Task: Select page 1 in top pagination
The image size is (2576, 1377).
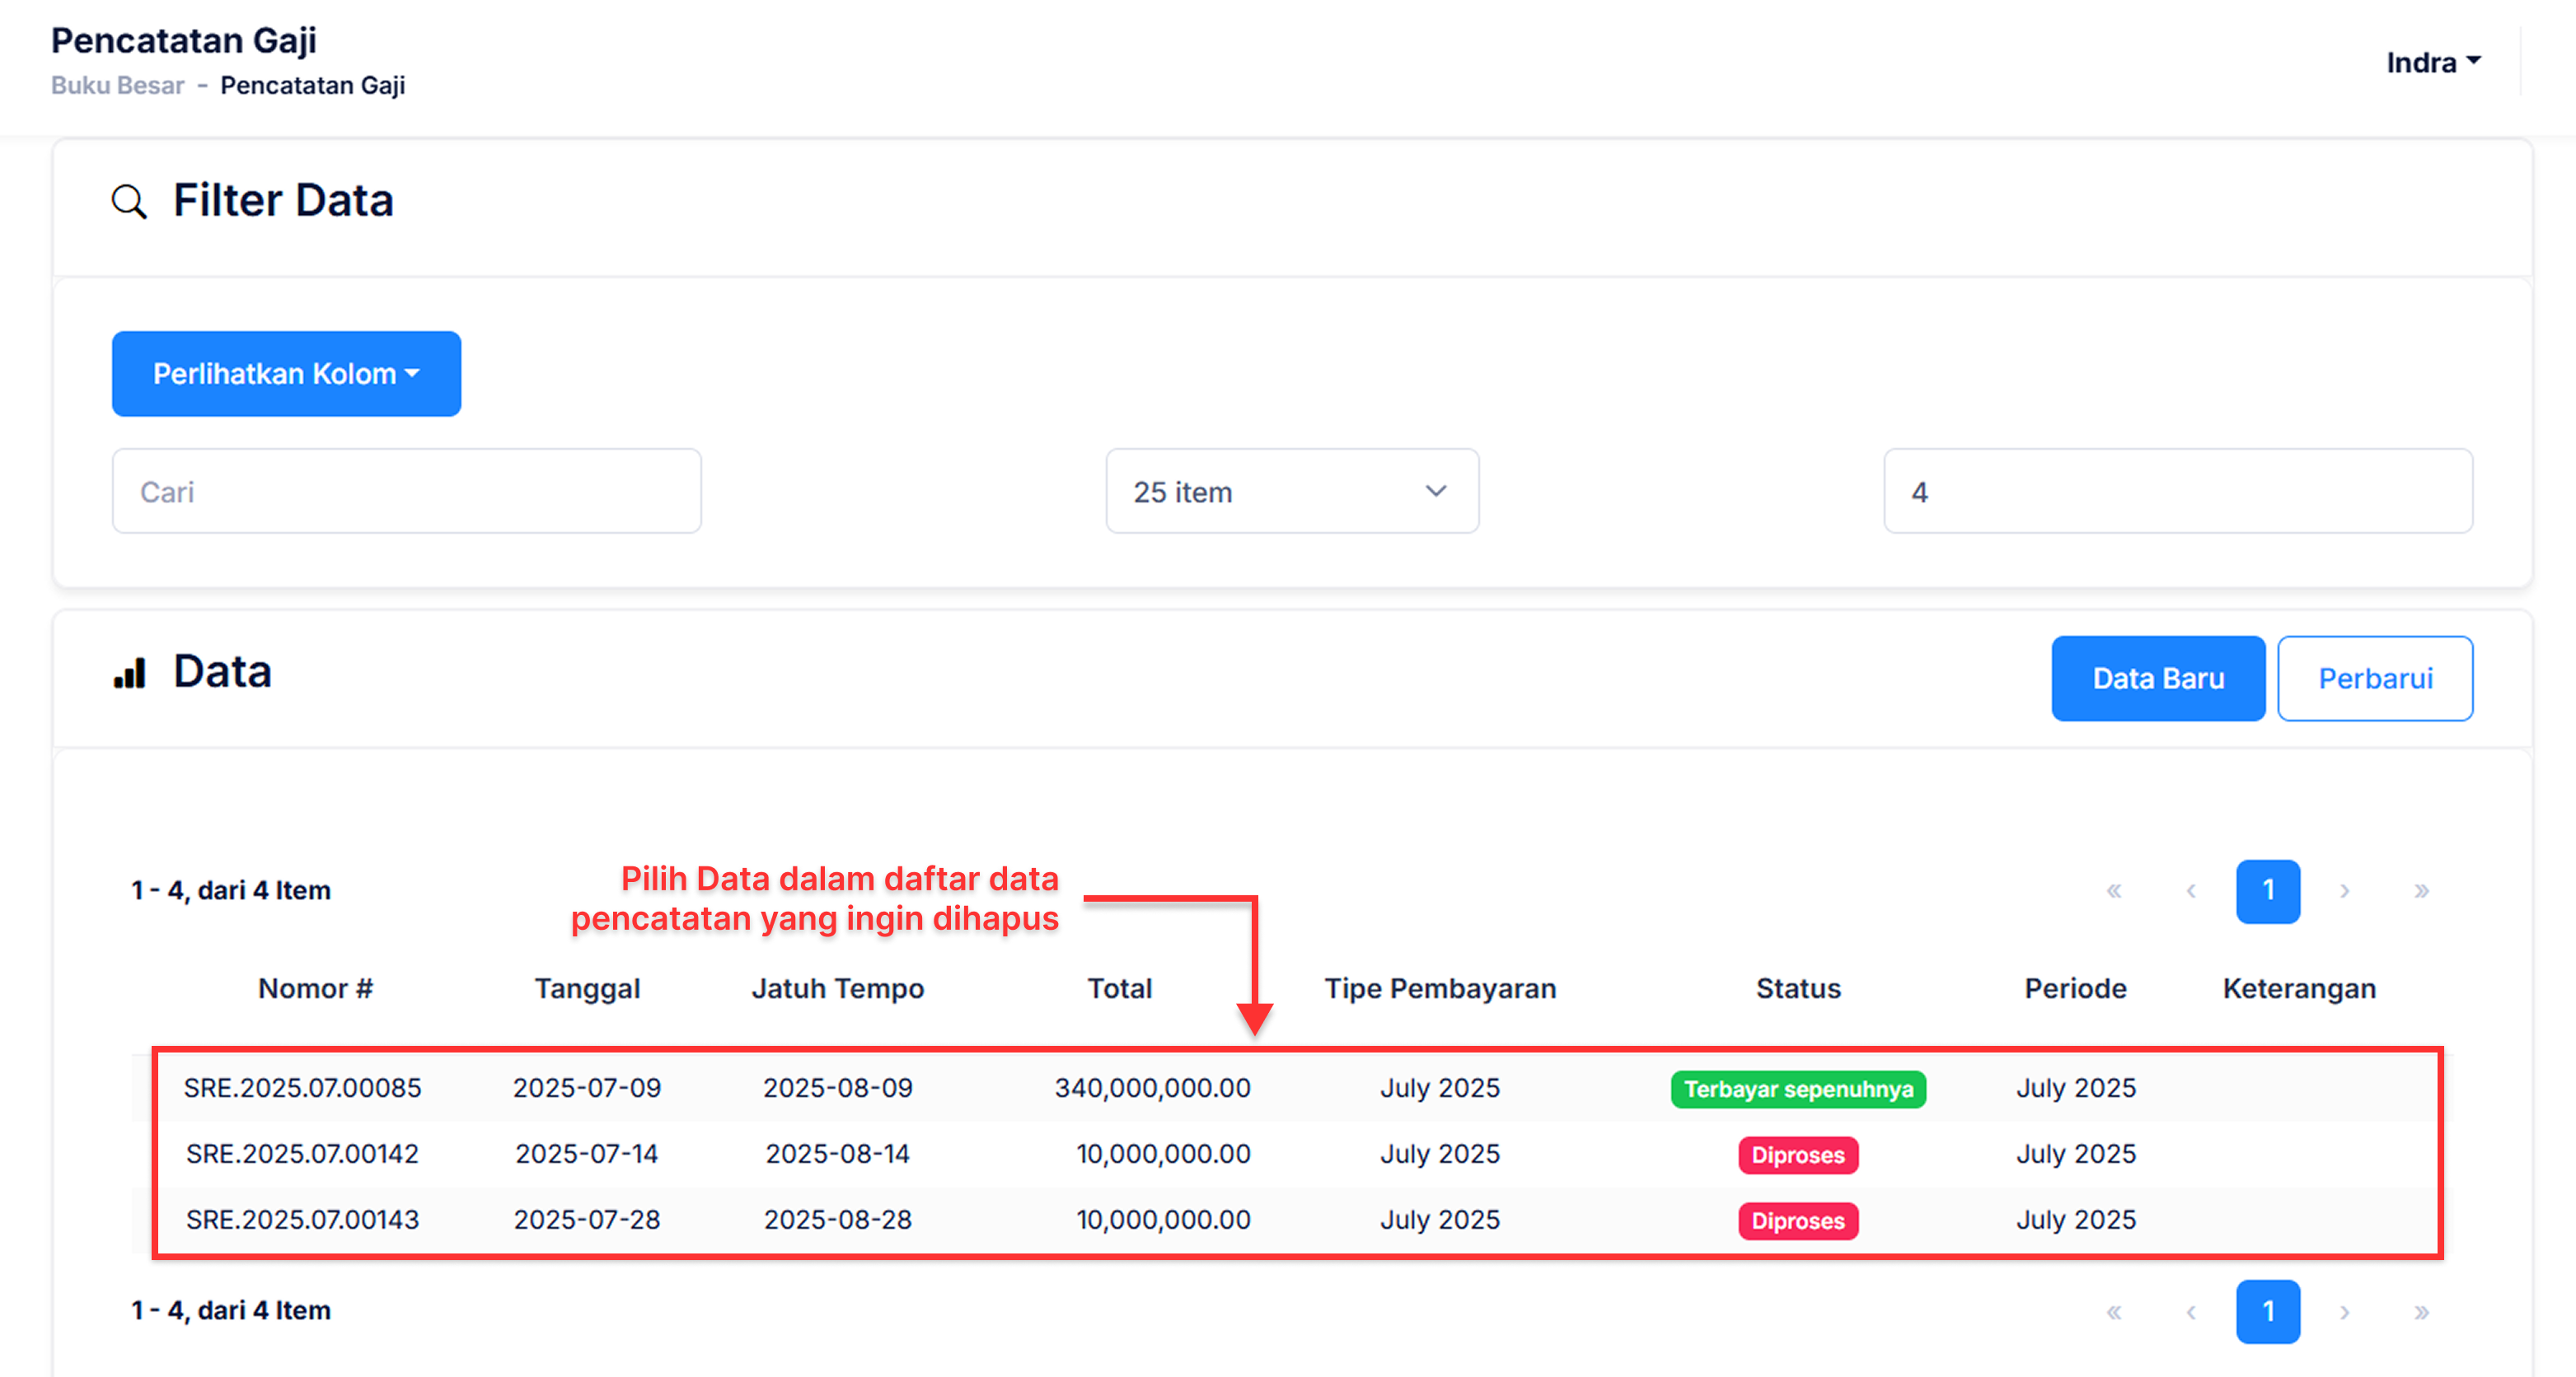Action: click(2267, 890)
